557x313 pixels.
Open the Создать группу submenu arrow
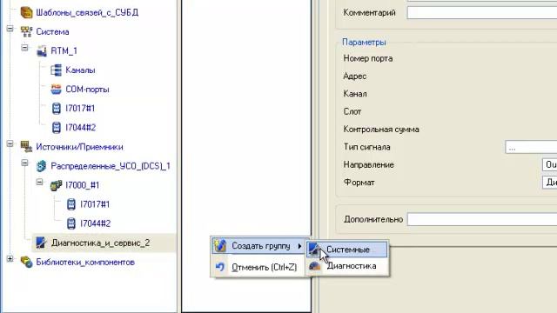(x=299, y=246)
